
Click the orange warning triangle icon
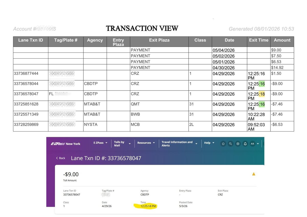[254, 174]
